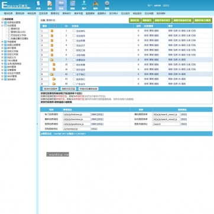Click the green 刷新所有信息页面 button
Image resolution: width=214 pixels, height=214 pixels.
(x=182, y=20)
